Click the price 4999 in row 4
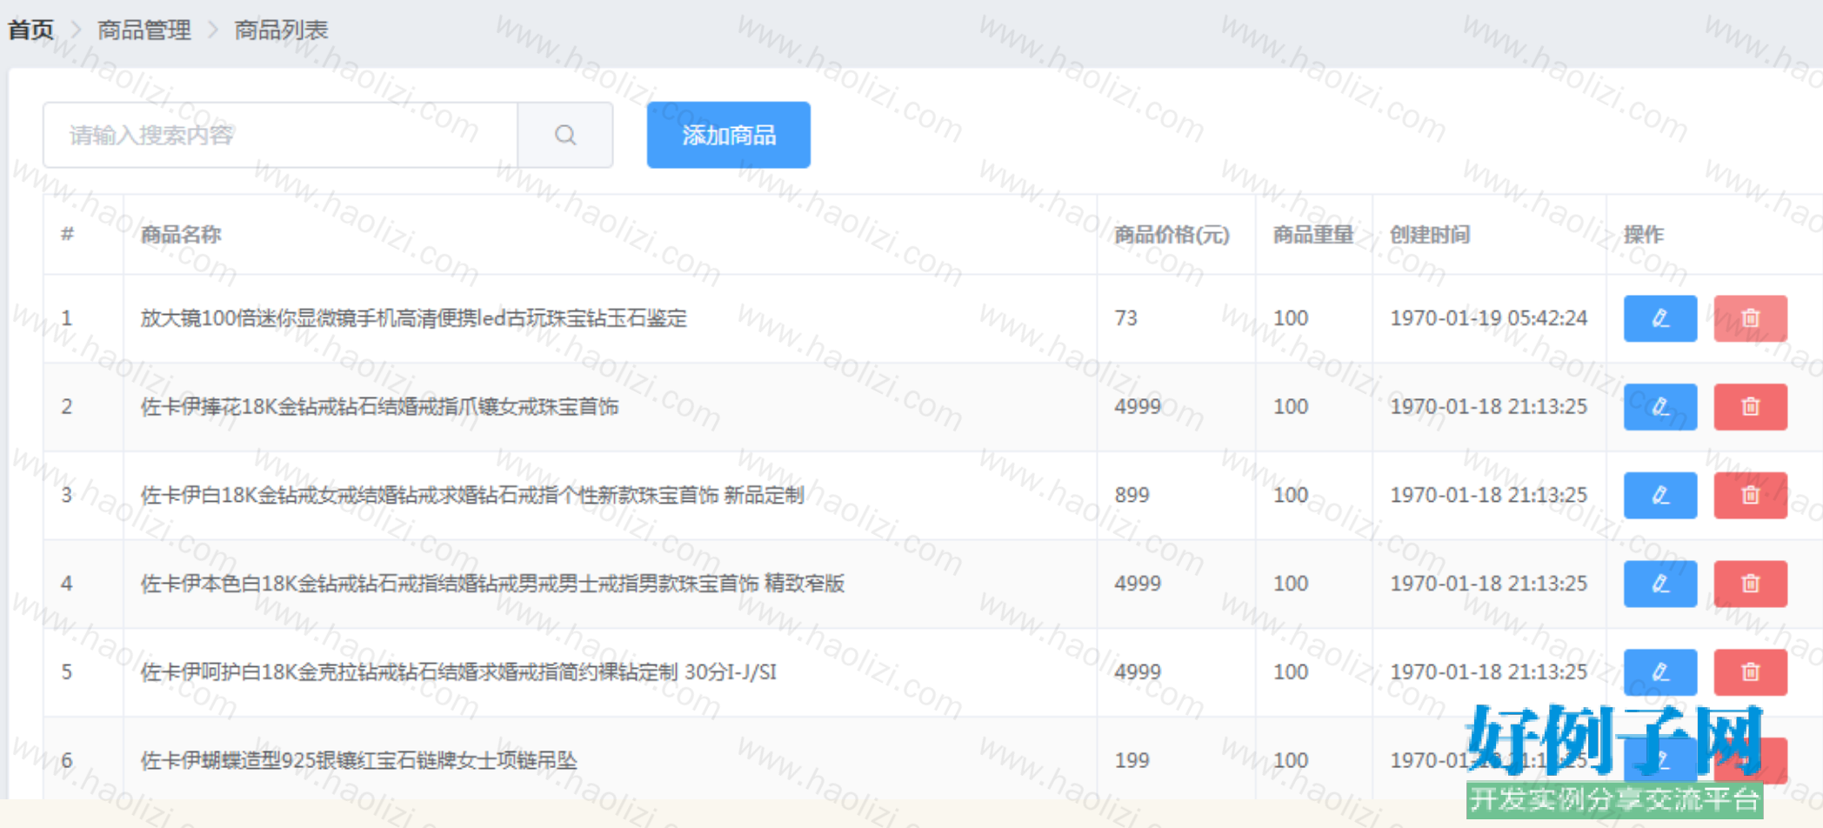The image size is (1823, 828). coord(1138,584)
